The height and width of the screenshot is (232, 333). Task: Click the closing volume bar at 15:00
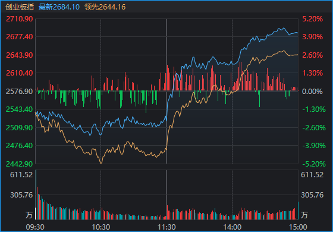[x=298, y=211]
